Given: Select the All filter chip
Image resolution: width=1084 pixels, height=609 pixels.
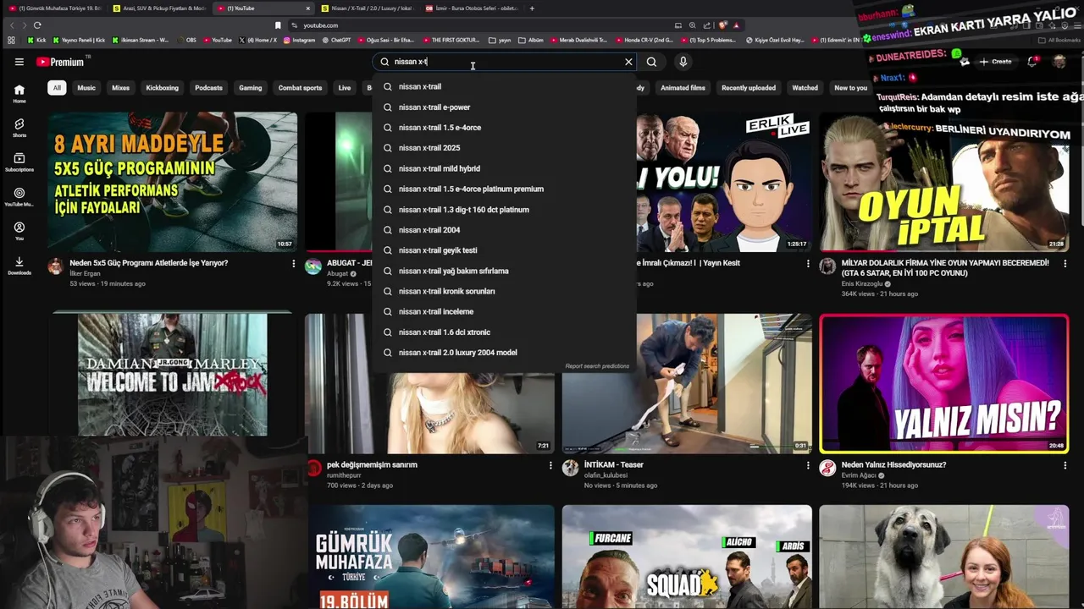Looking at the screenshot, I should click(x=57, y=88).
